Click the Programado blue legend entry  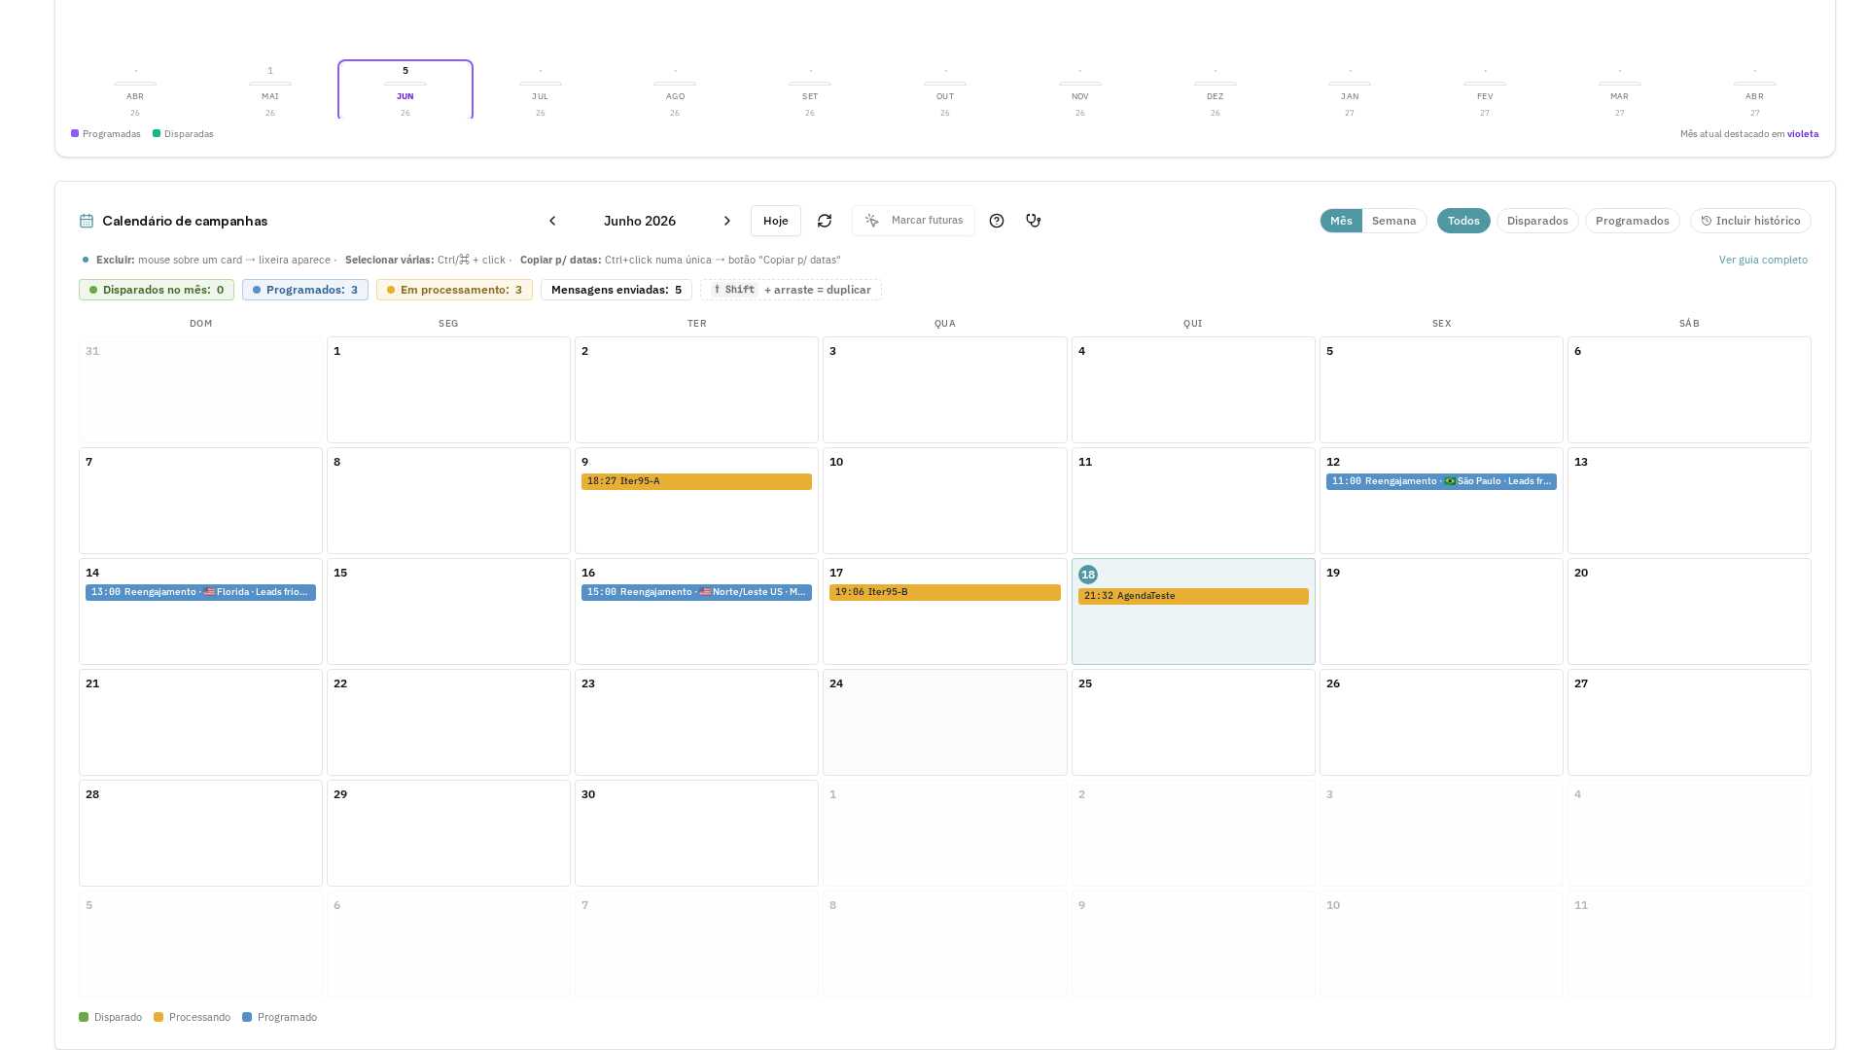(x=279, y=1017)
